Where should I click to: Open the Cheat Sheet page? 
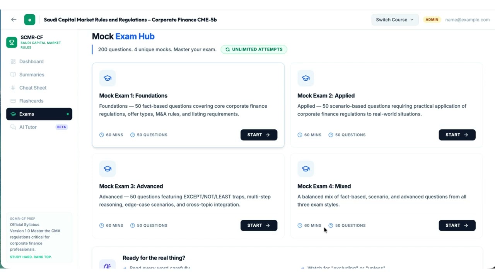33,88
